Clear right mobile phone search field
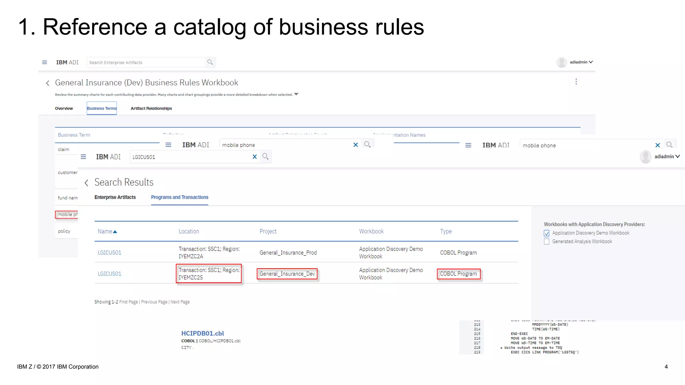Image resolution: width=685 pixels, height=385 pixels. click(658, 145)
